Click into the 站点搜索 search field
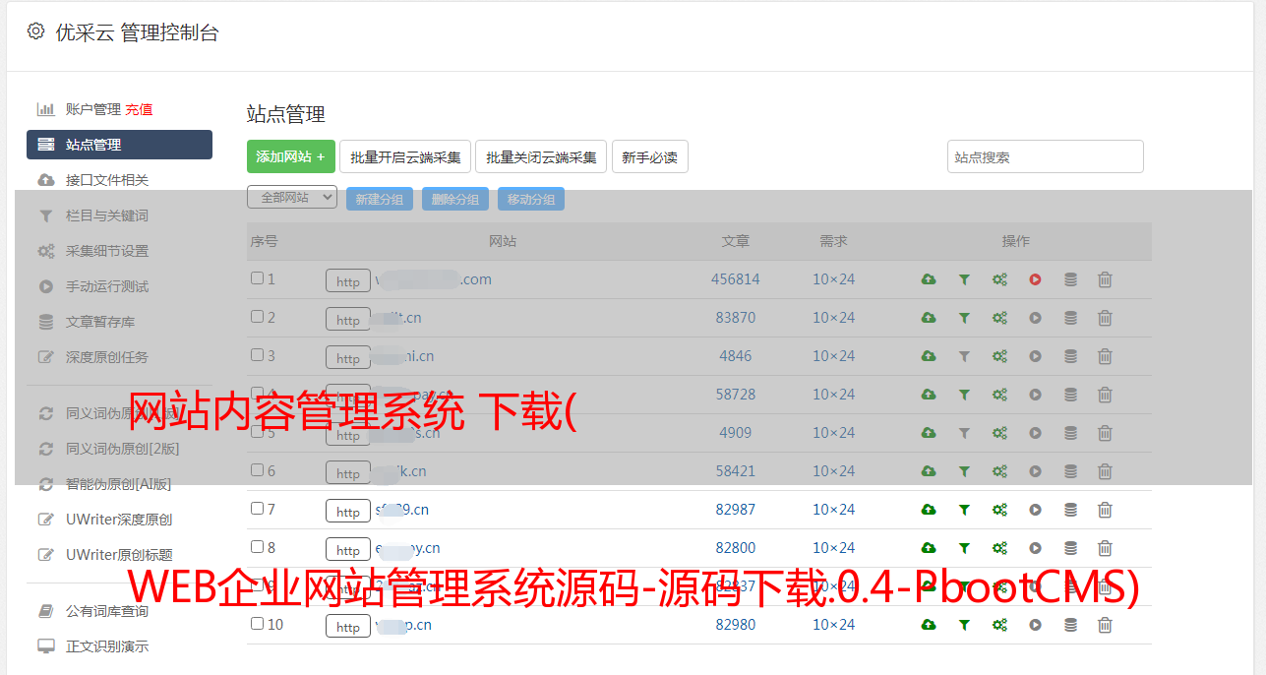This screenshot has width=1266, height=675. [x=1046, y=156]
